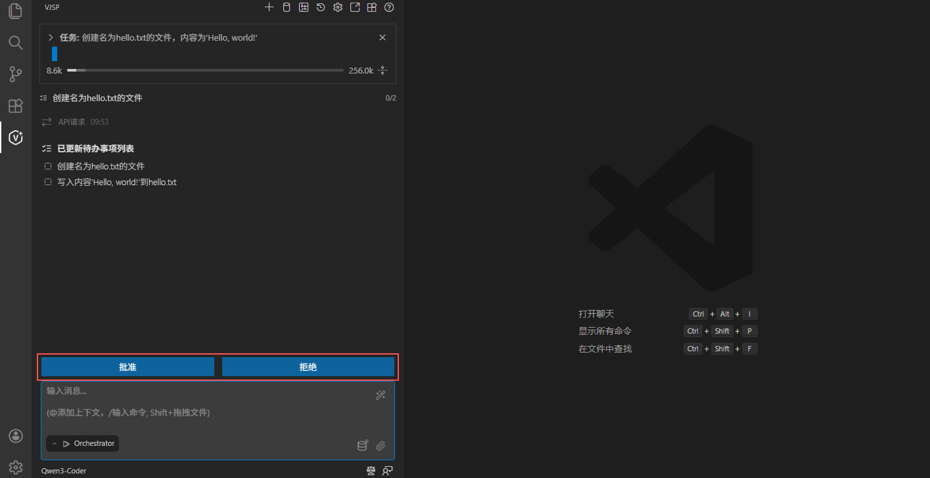930x478 pixels.
Task: Open the Orchestrator mode dropdown
Action: pos(83,444)
